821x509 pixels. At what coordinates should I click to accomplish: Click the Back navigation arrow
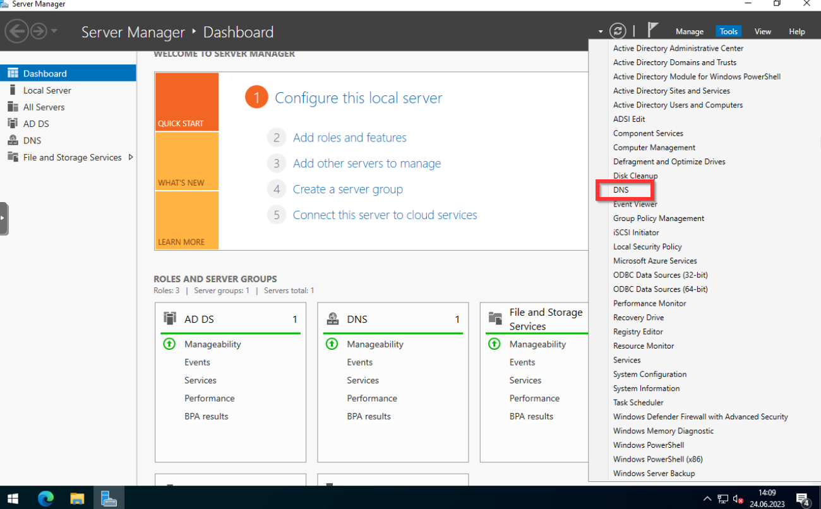point(17,31)
